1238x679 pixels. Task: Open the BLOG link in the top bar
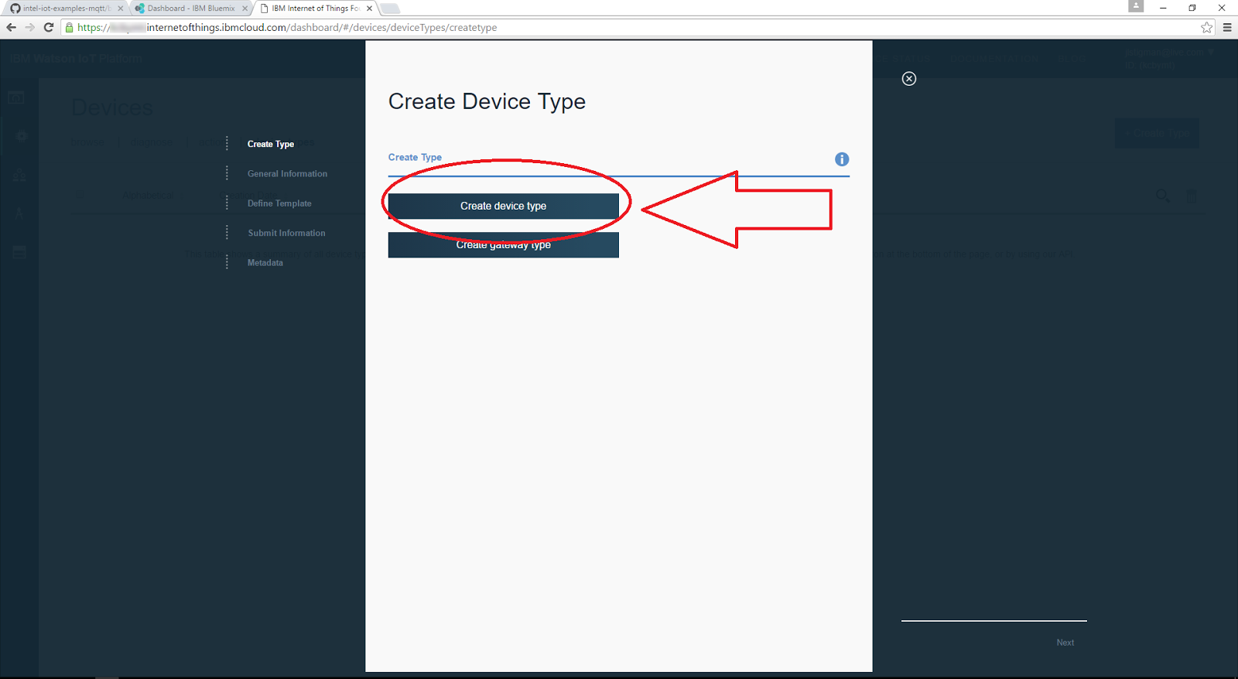pos(1072,59)
